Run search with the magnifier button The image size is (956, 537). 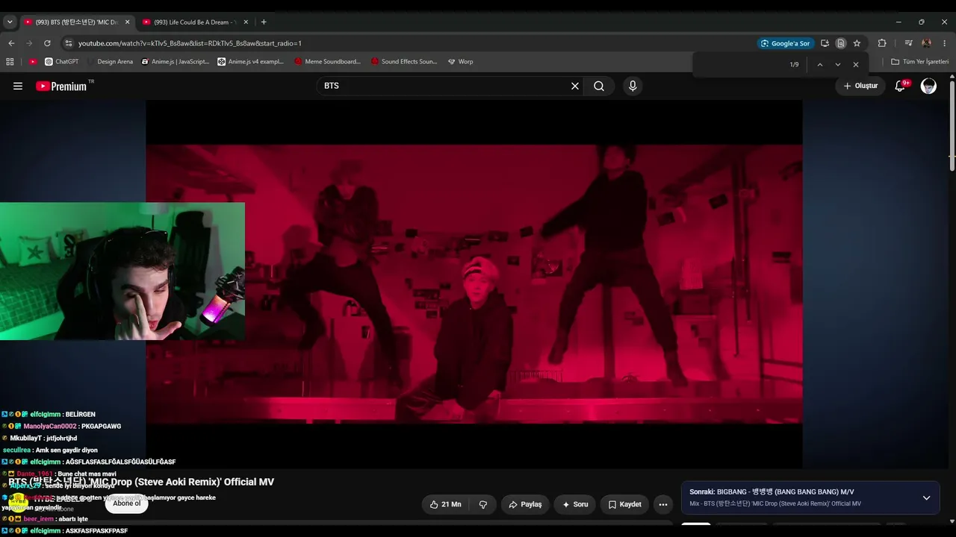click(599, 86)
